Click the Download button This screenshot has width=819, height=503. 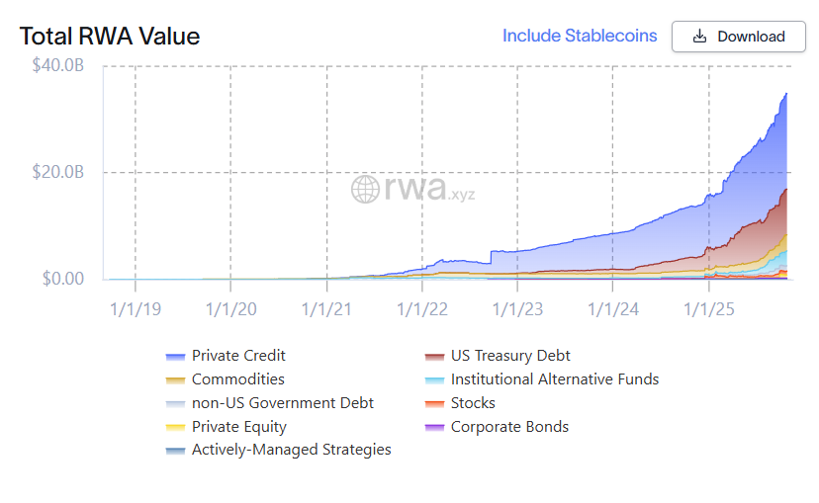[x=739, y=37]
